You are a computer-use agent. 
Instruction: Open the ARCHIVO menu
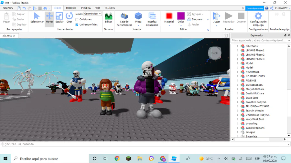8,8
